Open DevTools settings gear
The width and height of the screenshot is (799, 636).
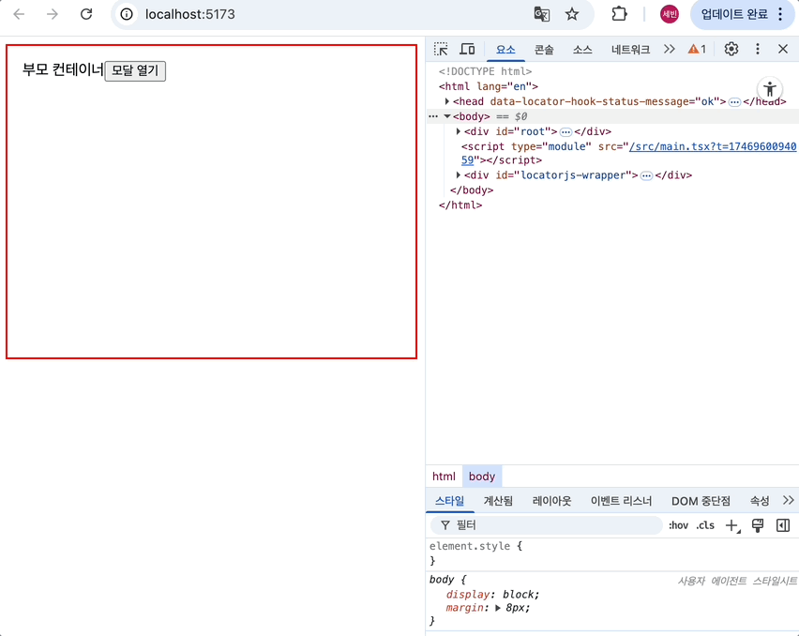click(x=731, y=49)
